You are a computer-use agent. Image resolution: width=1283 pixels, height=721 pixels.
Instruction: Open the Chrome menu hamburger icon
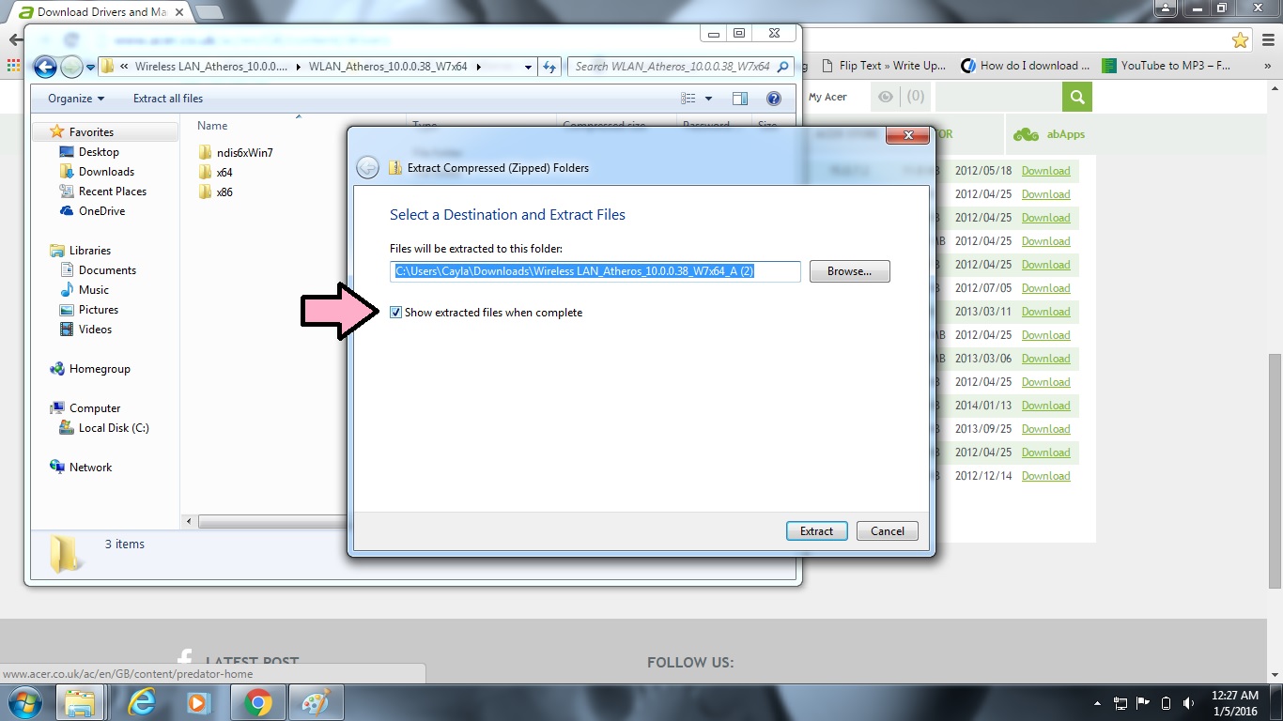[x=1266, y=40]
